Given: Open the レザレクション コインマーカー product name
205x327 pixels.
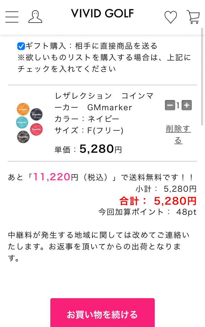Looking at the screenshot, I should 104,102.
